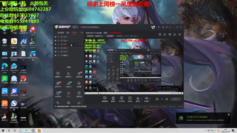Image resolution: width=237 pixels, height=133 pixels.
Task: Select the 摄像头 1 layer row
Action: 69,55
